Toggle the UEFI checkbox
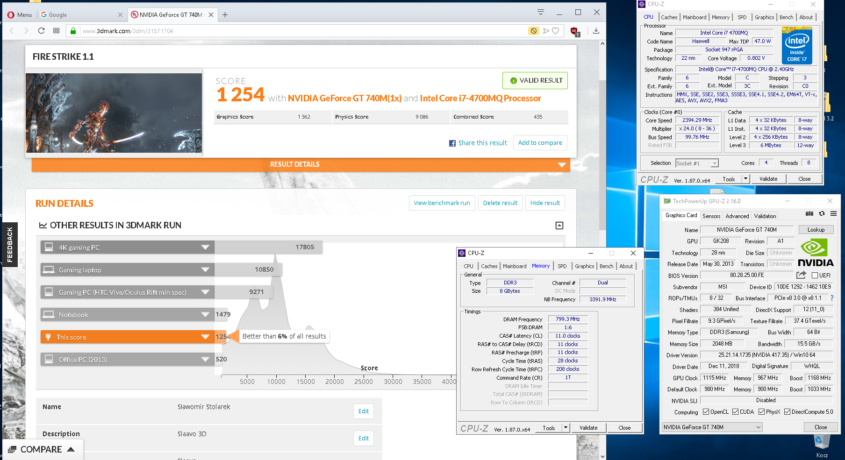Screen dimensions: 845x460 click(x=815, y=276)
